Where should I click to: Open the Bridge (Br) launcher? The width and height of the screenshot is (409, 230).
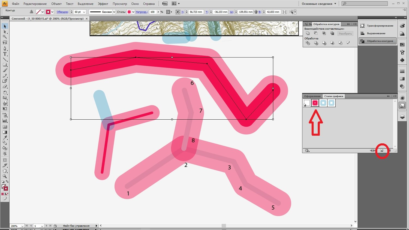coord(165,4)
